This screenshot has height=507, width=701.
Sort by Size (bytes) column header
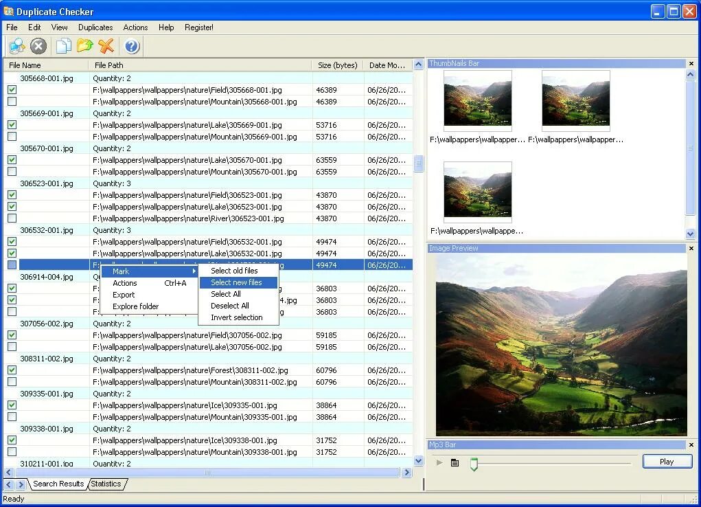(x=338, y=65)
